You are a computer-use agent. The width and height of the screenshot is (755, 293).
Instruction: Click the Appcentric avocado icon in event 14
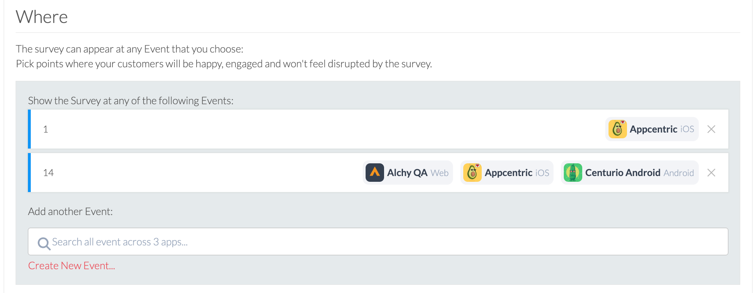[x=472, y=173]
